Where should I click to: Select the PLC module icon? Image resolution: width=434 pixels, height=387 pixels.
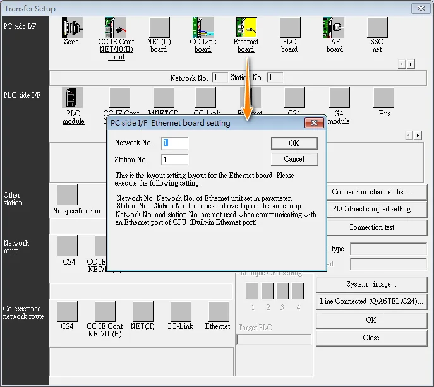(72, 97)
